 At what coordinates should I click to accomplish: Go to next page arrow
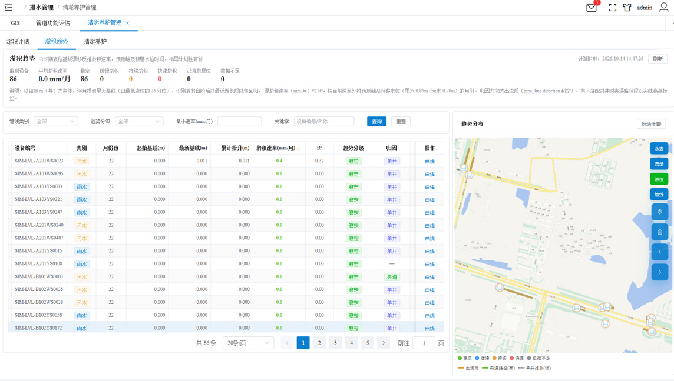[x=384, y=343]
